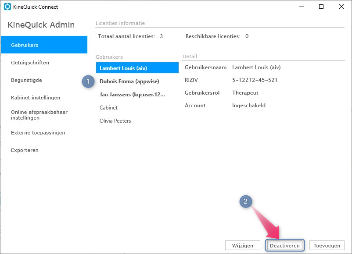The image size is (352, 254).
Task: Click the RIZIV number 5-12212-45-521
Action: point(255,80)
